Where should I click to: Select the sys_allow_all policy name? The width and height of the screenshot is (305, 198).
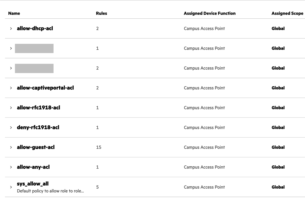coord(33,184)
